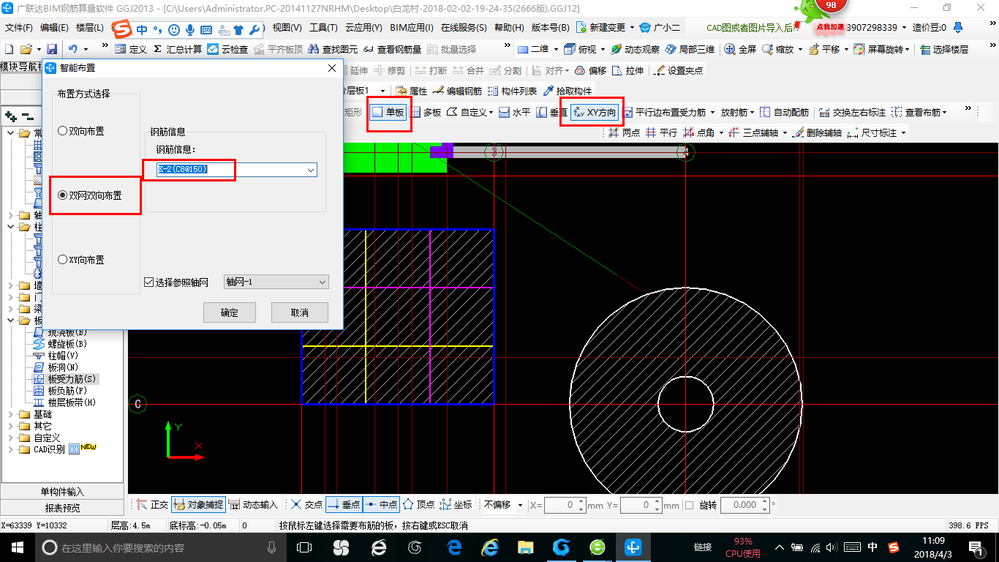Open 构件列表 component list
Image resolution: width=999 pixels, height=562 pixels.
pyautogui.click(x=512, y=91)
